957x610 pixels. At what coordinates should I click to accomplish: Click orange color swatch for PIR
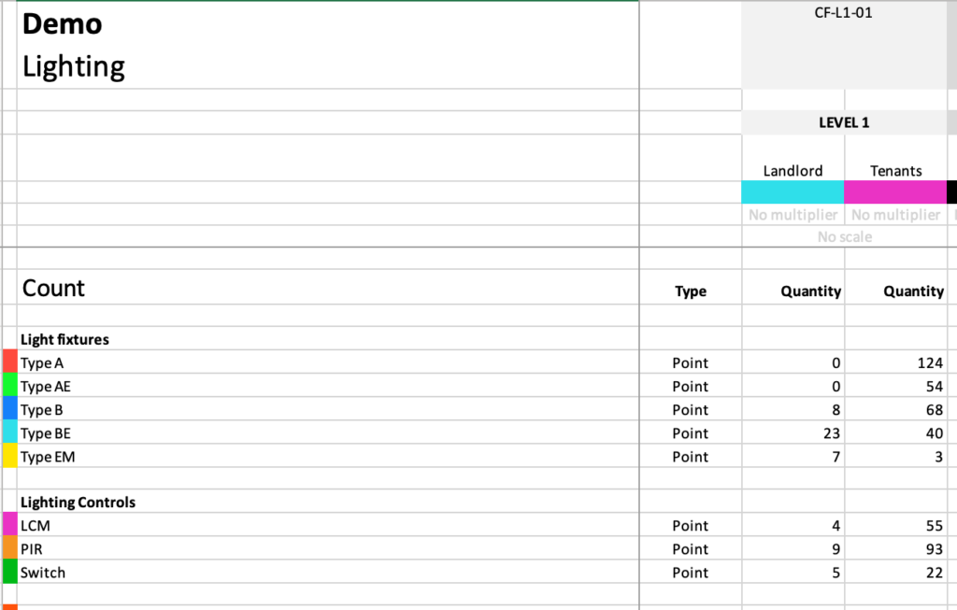click(10, 547)
